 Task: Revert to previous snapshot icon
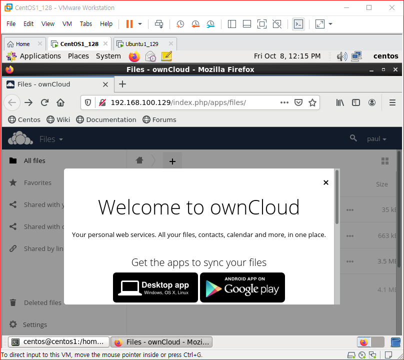[195, 24]
